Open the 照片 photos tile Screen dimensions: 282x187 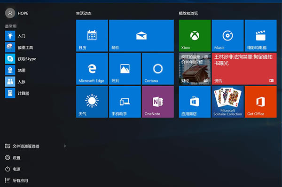125,68
